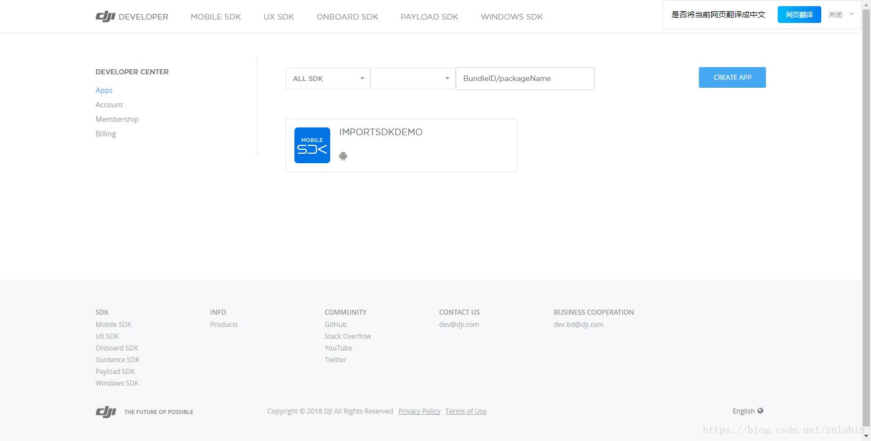Screen dimensions: 871x441
Task: Expand the translation bar chevron arrow
Action: [x=851, y=15]
